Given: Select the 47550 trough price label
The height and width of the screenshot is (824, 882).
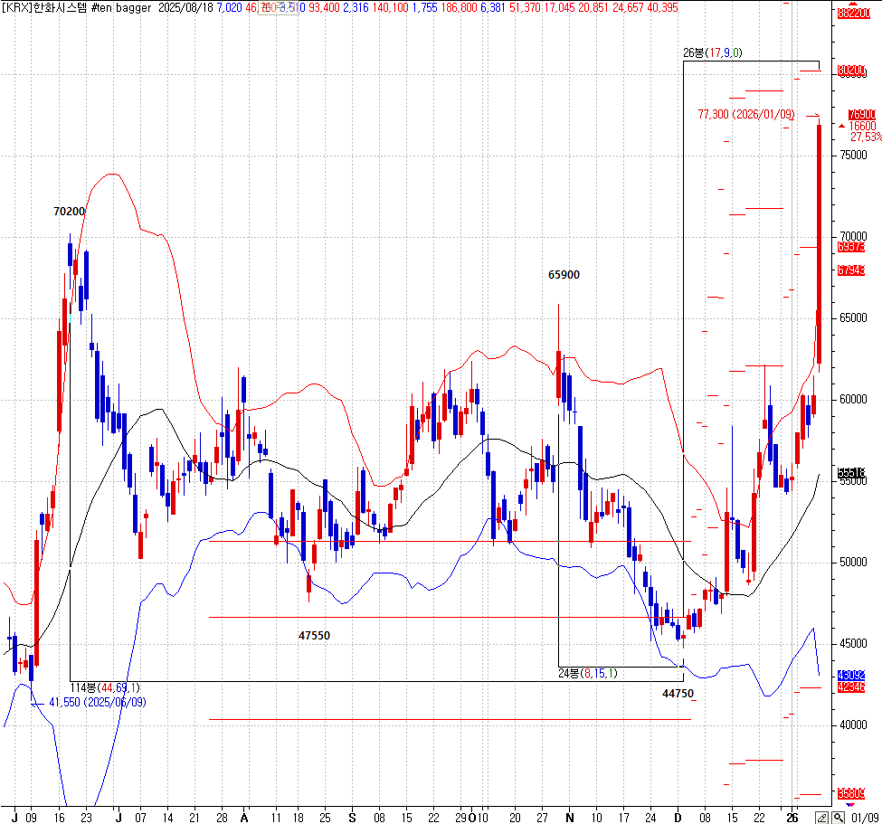Looking at the screenshot, I should click(x=314, y=636).
